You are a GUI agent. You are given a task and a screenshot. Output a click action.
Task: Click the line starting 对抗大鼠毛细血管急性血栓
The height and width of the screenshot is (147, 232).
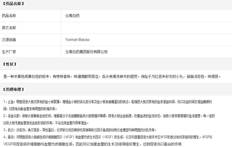click(46, 123)
